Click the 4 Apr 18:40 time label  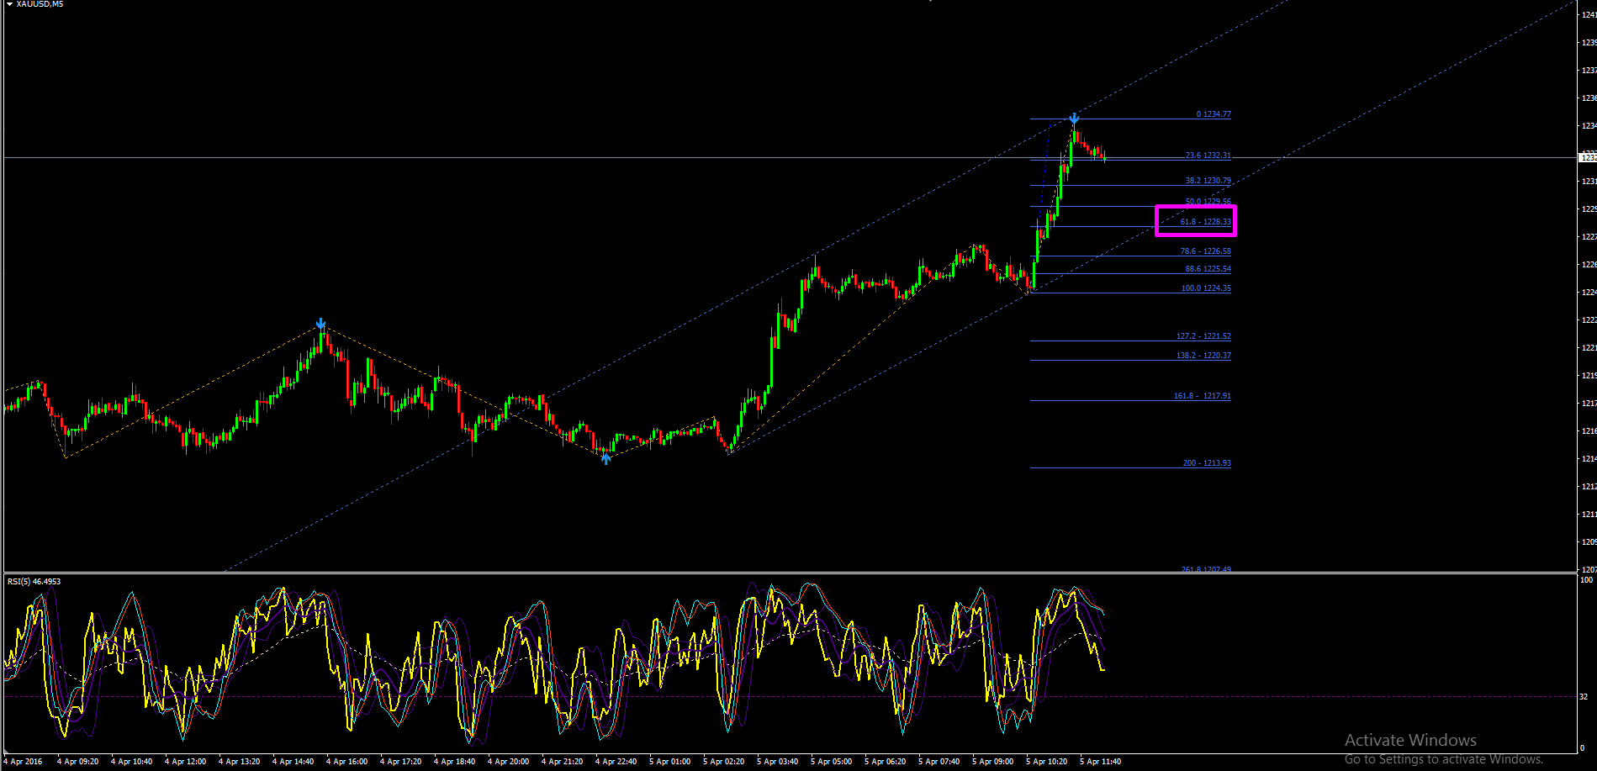click(x=455, y=762)
